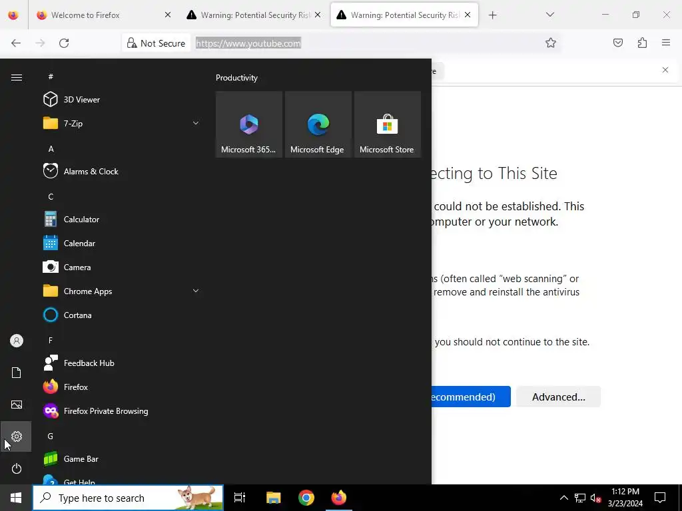Show hidden system tray icons

(563, 498)
